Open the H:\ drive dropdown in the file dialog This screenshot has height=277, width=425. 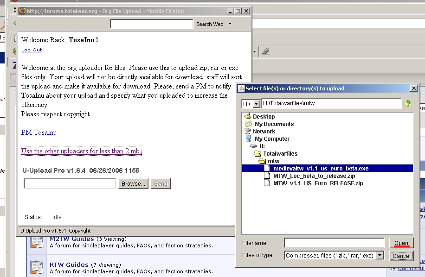click(x=256, y=104)
